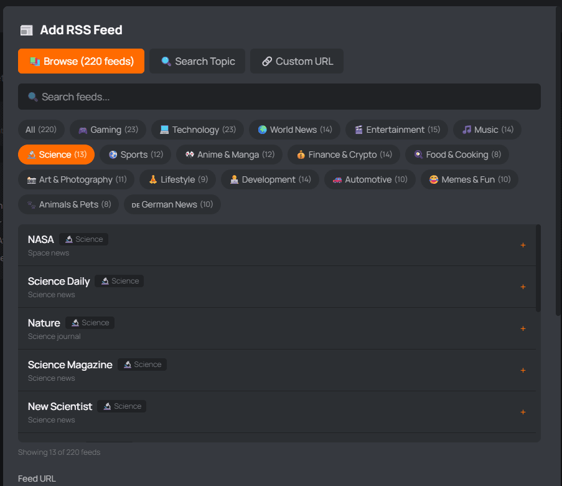The width and height of the screenshot is (562, 486).
Task: Open the Custom URL tab
Action: click(x=296, y=61)
